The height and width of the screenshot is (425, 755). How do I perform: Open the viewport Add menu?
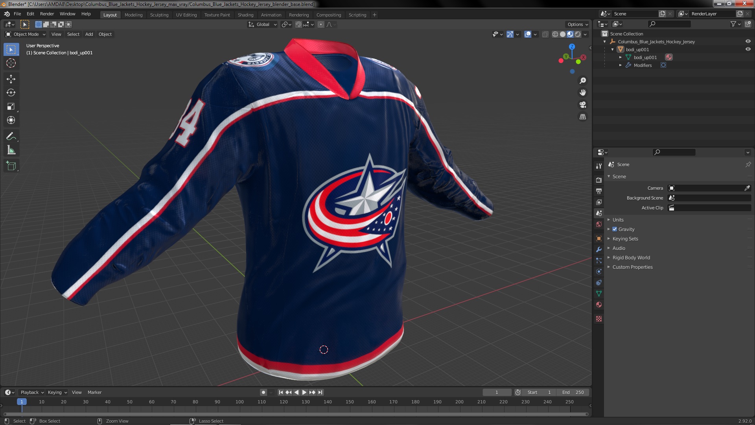(89, 34)
